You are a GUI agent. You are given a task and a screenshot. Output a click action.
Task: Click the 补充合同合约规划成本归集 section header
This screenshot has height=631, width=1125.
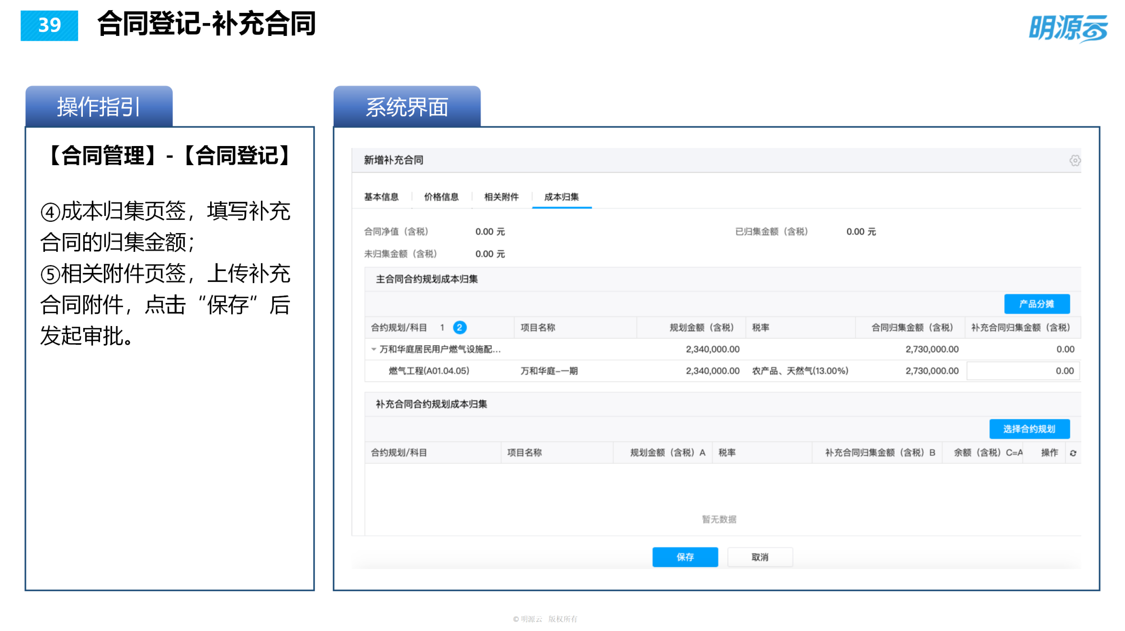[x=431, y=404]
